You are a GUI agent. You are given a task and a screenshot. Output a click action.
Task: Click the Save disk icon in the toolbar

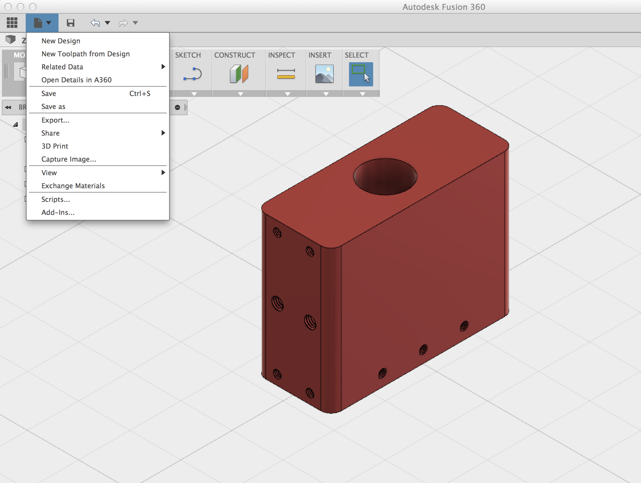pyautogui.click(x=71, y=23)
